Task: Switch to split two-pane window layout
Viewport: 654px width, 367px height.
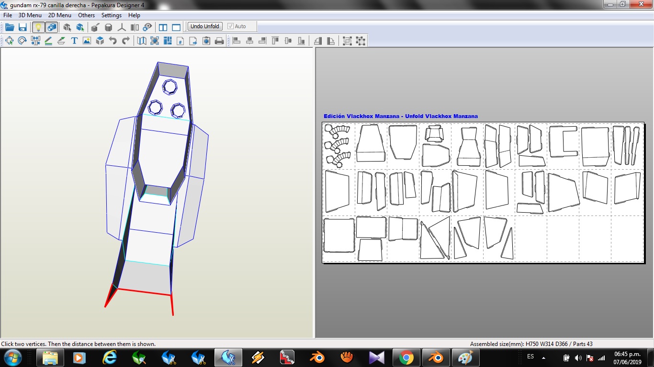Action: click(x=163, y=27)
